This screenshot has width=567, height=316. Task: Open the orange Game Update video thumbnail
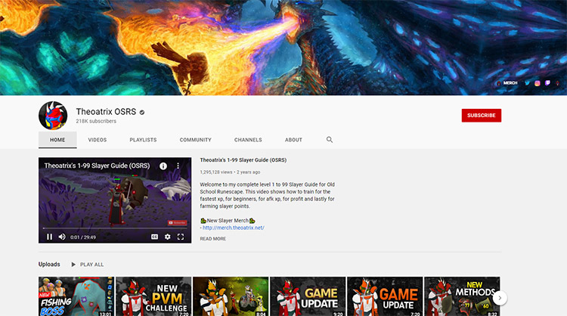(x=385, y=296)
